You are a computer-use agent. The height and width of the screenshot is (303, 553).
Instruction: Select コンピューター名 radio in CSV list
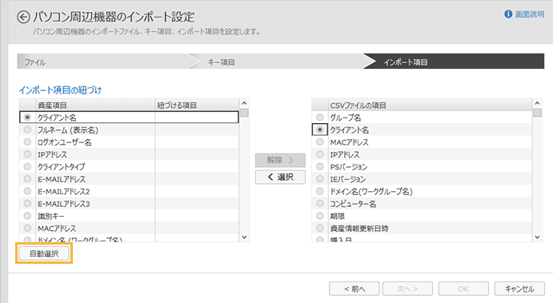tap(320, 204)
